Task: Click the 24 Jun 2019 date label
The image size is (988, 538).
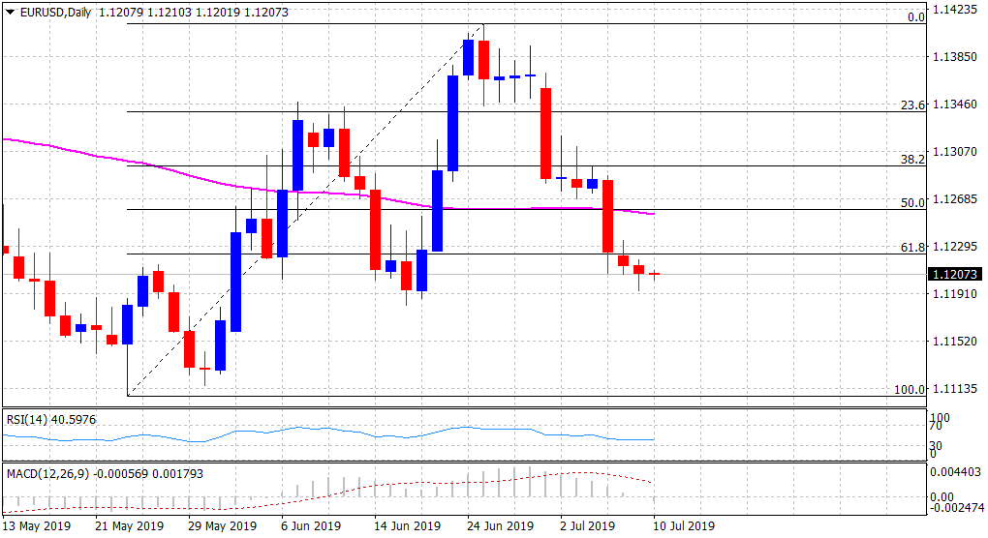Action: click(501, 525)
